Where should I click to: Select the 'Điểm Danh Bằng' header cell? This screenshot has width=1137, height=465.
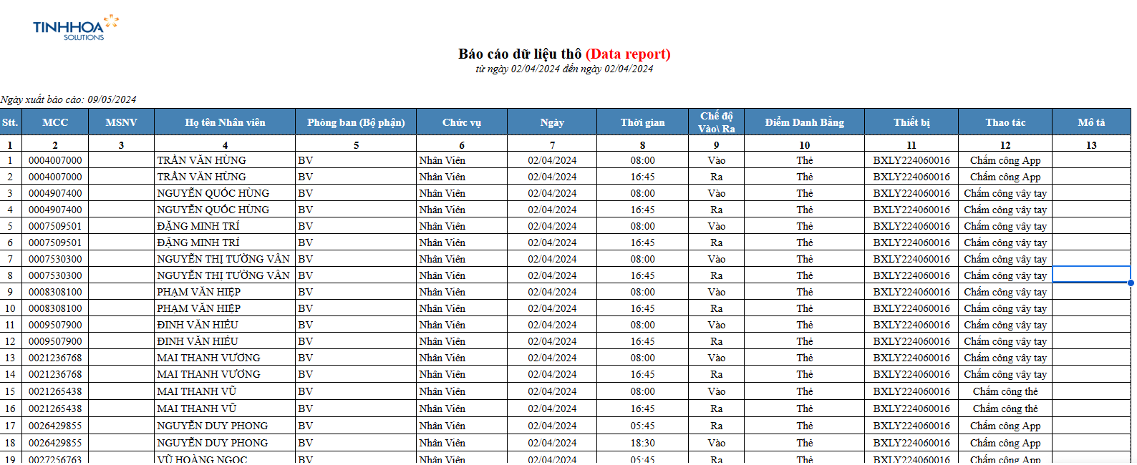coord(804,122)
